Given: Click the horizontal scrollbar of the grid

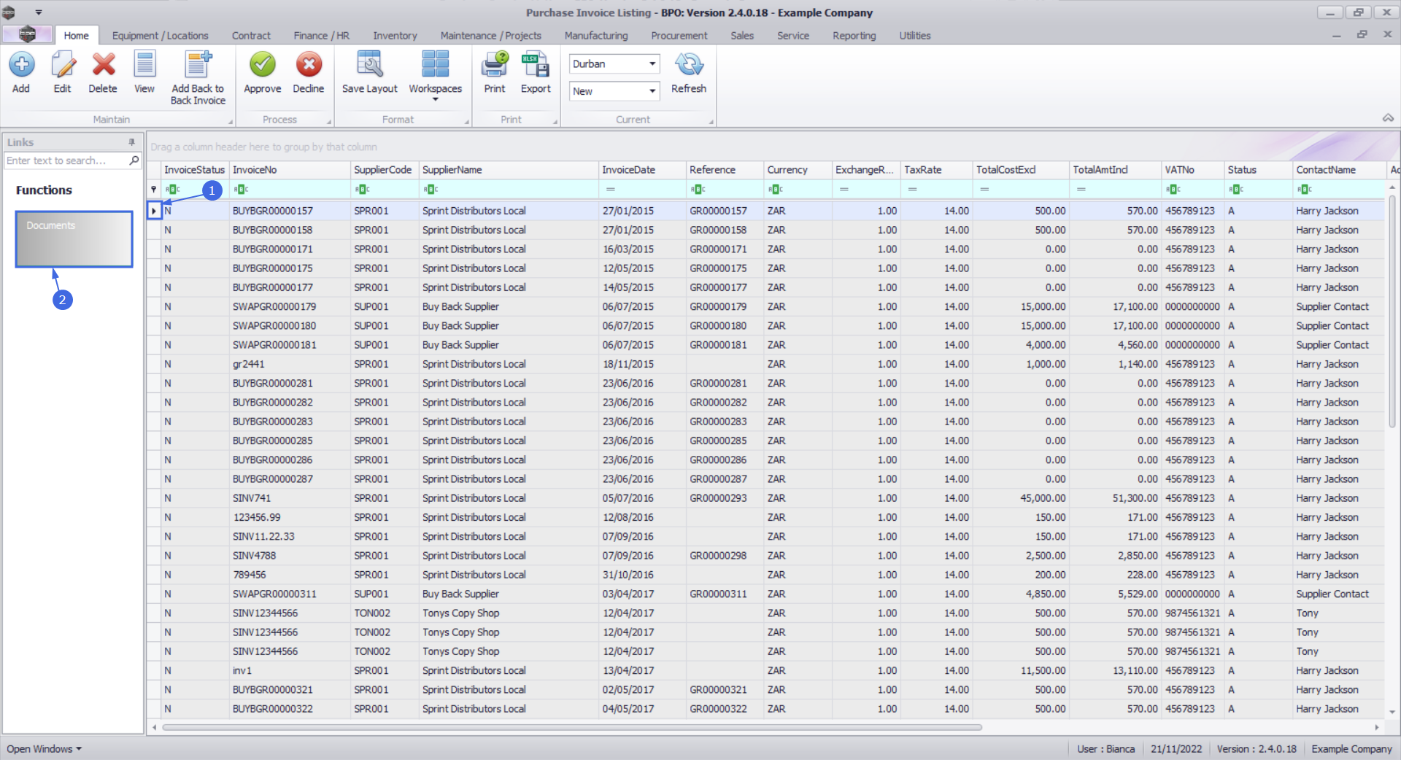Looking at the screenshot, I should (x=571, y=727).
